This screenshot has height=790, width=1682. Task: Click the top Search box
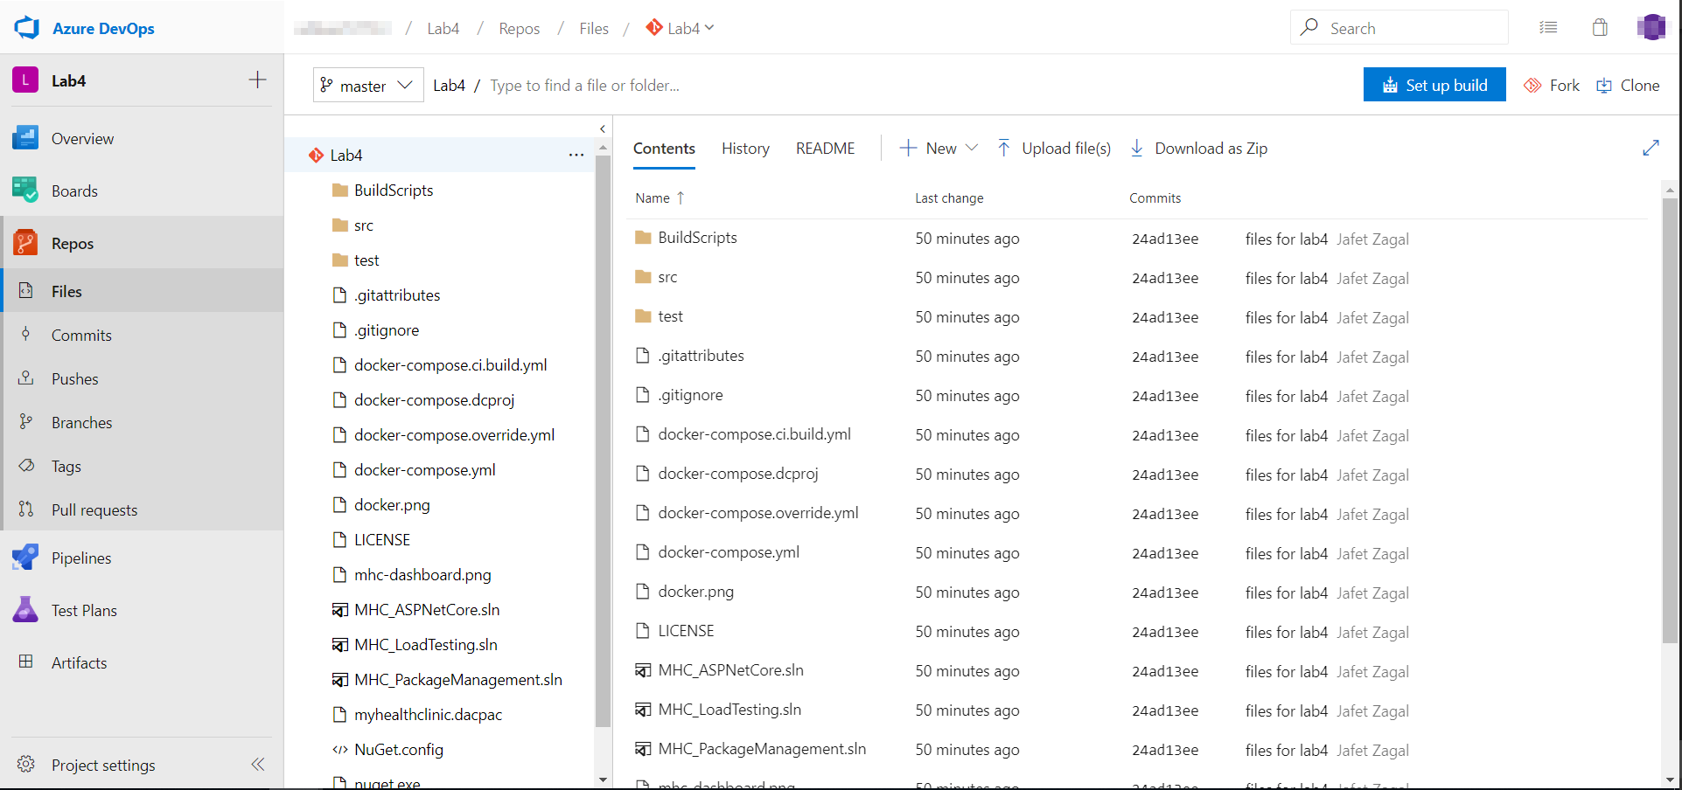click(1399, 28)
